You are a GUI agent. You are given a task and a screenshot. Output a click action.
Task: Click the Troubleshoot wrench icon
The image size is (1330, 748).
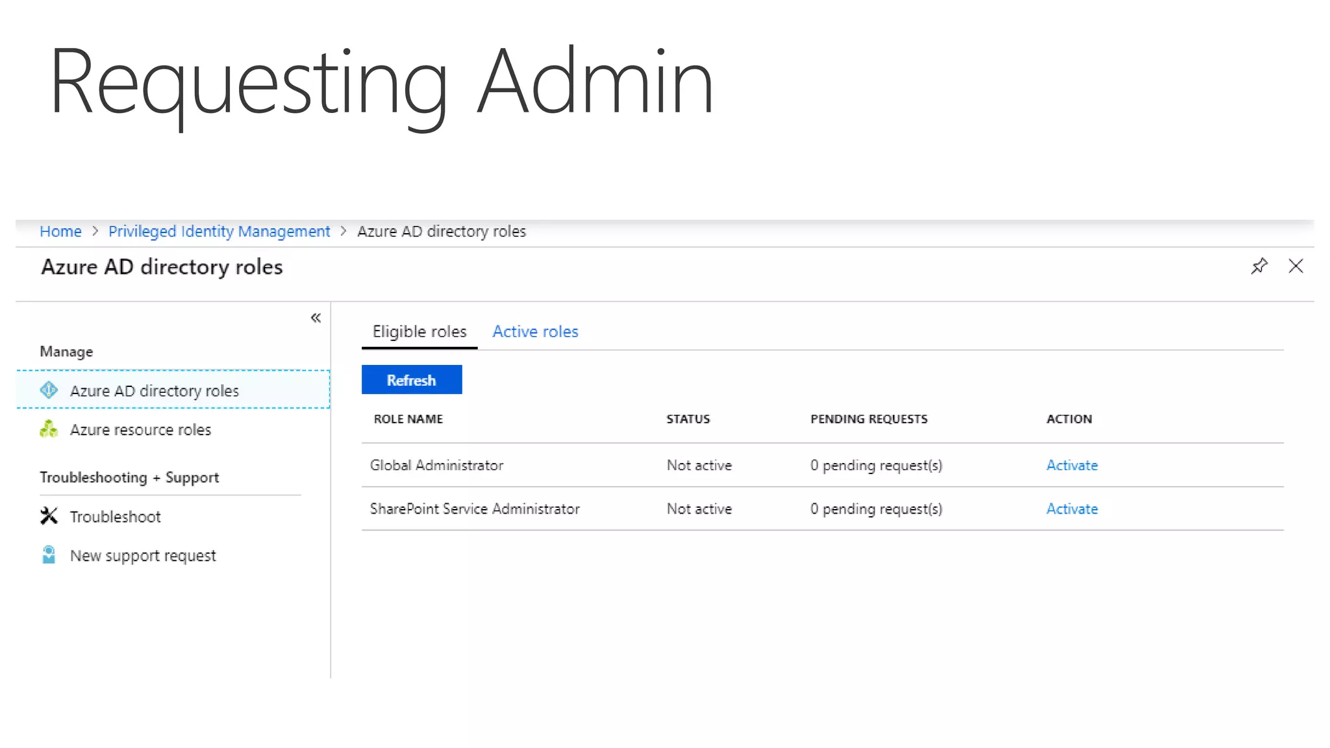pyautogui.click(x=49, y=516)
